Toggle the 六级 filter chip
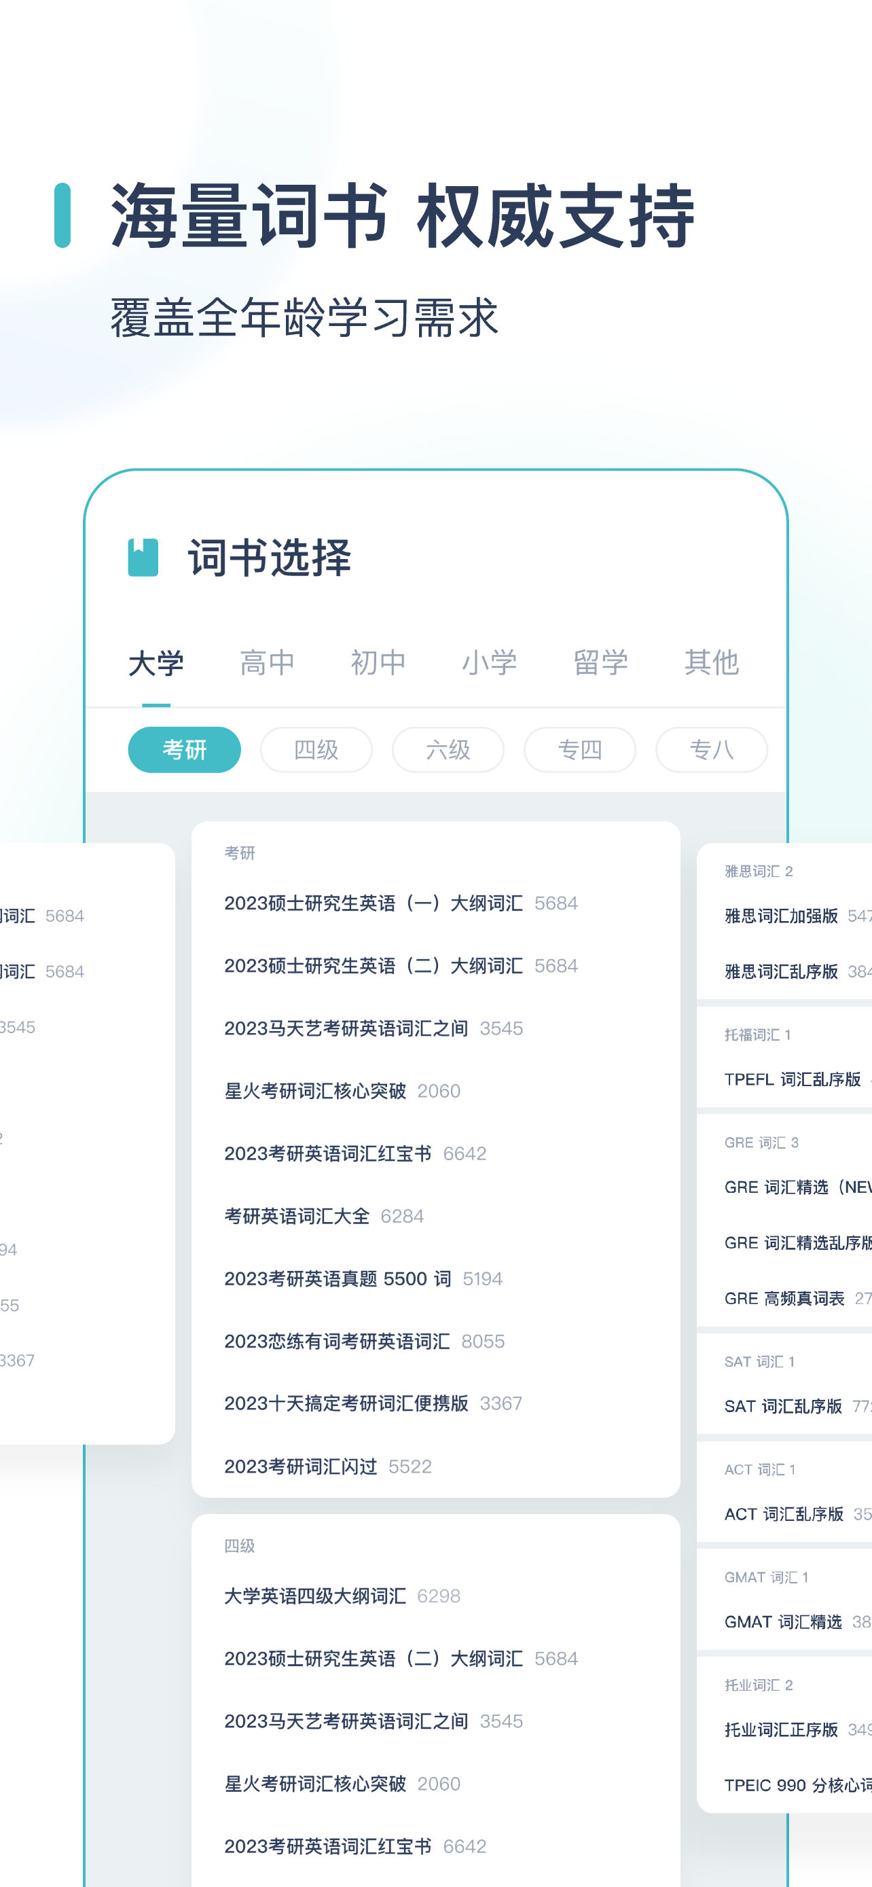 coord(448,749)
